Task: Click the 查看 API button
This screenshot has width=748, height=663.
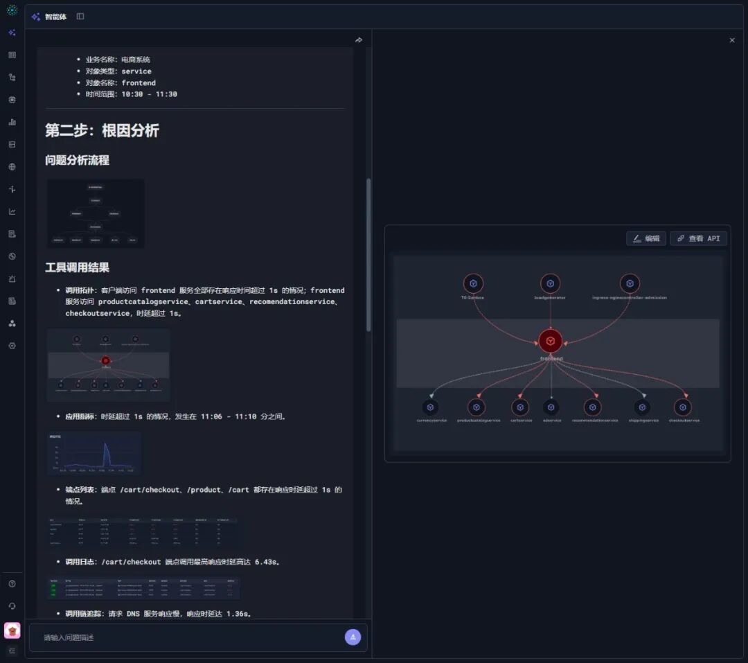Action: click(x=698, y=238)
